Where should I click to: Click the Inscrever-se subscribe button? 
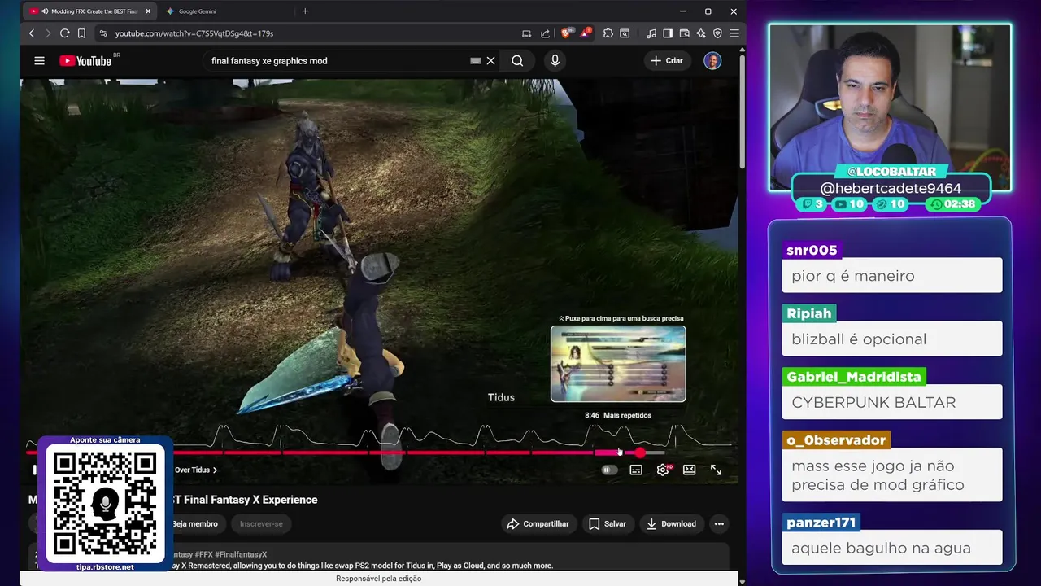pyautogui.click(x=261, y=523)
